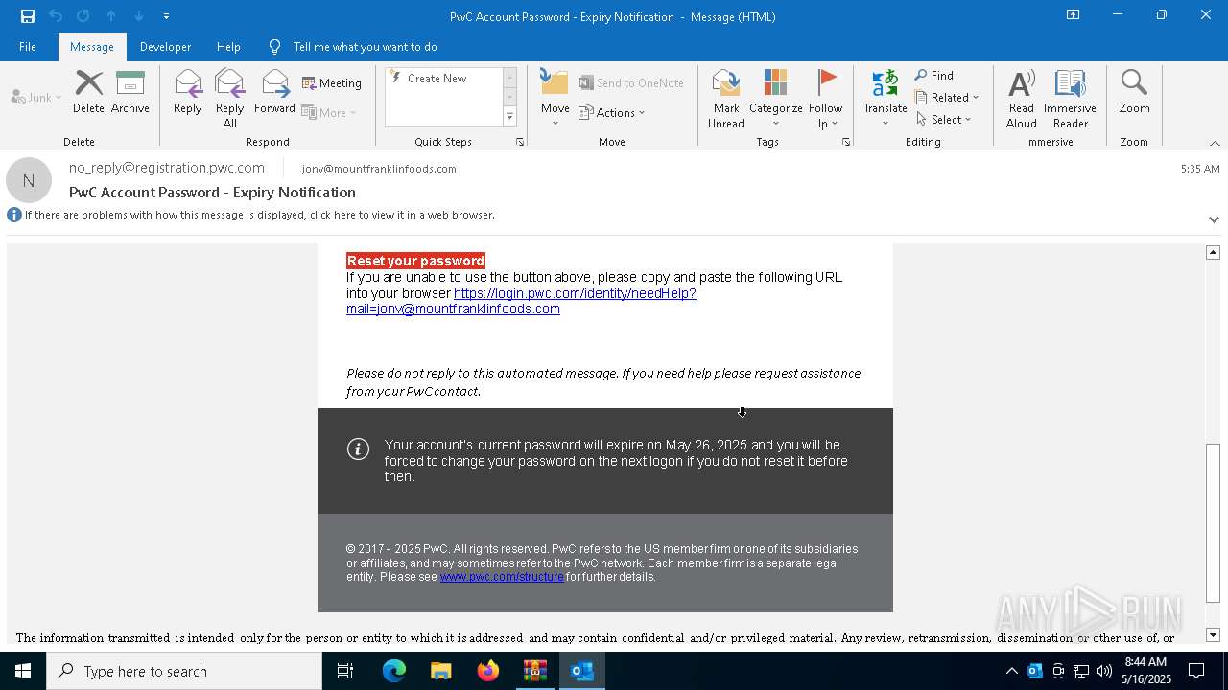
Task: Click the Undo arrow in quick access toolbar
Action: click(x=56, y=16)
